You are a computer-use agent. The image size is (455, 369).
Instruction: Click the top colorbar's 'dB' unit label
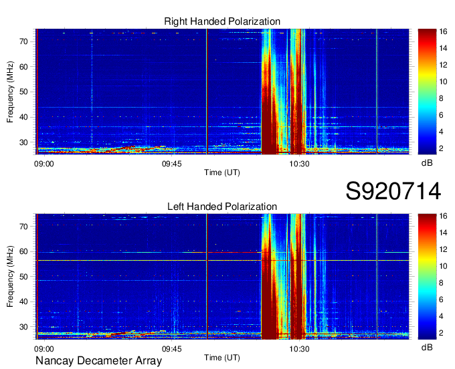(x=427, y=163)
